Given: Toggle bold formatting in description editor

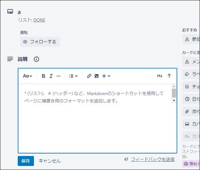Looking at the screenshot, I should pyautogui.click(x=44, y=76).
